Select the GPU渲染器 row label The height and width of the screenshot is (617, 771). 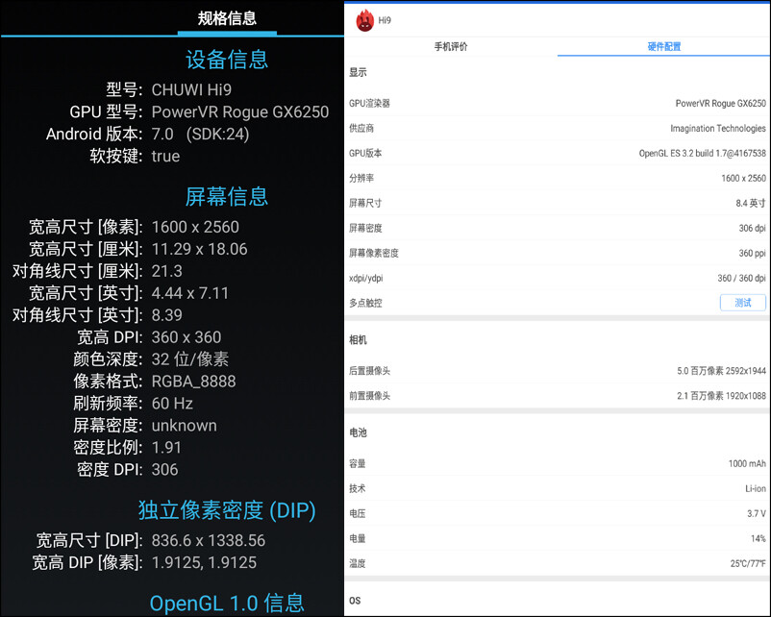coord(369,103)
